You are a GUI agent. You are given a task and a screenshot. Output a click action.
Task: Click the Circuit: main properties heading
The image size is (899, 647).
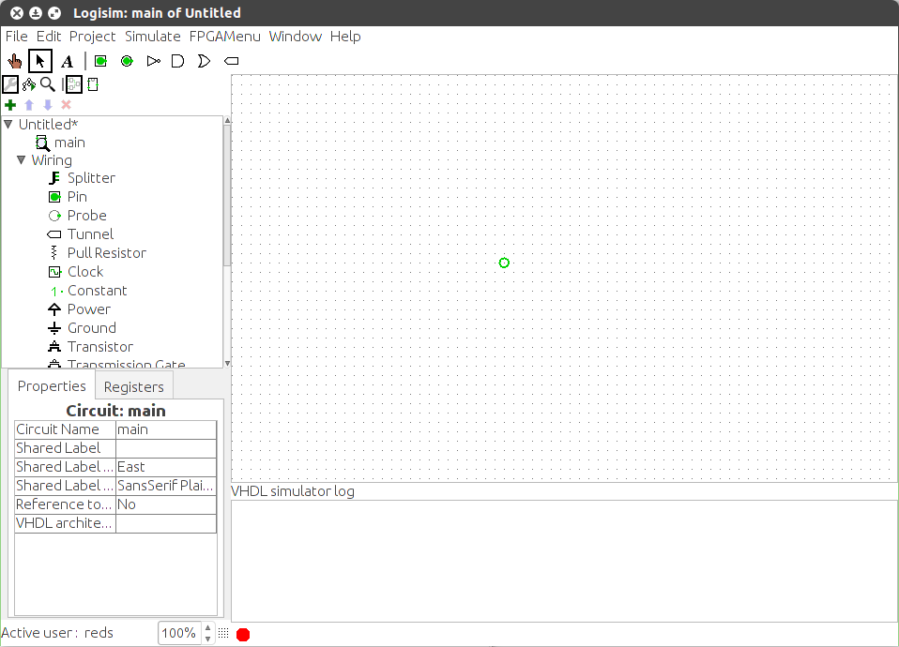(115, 411)
